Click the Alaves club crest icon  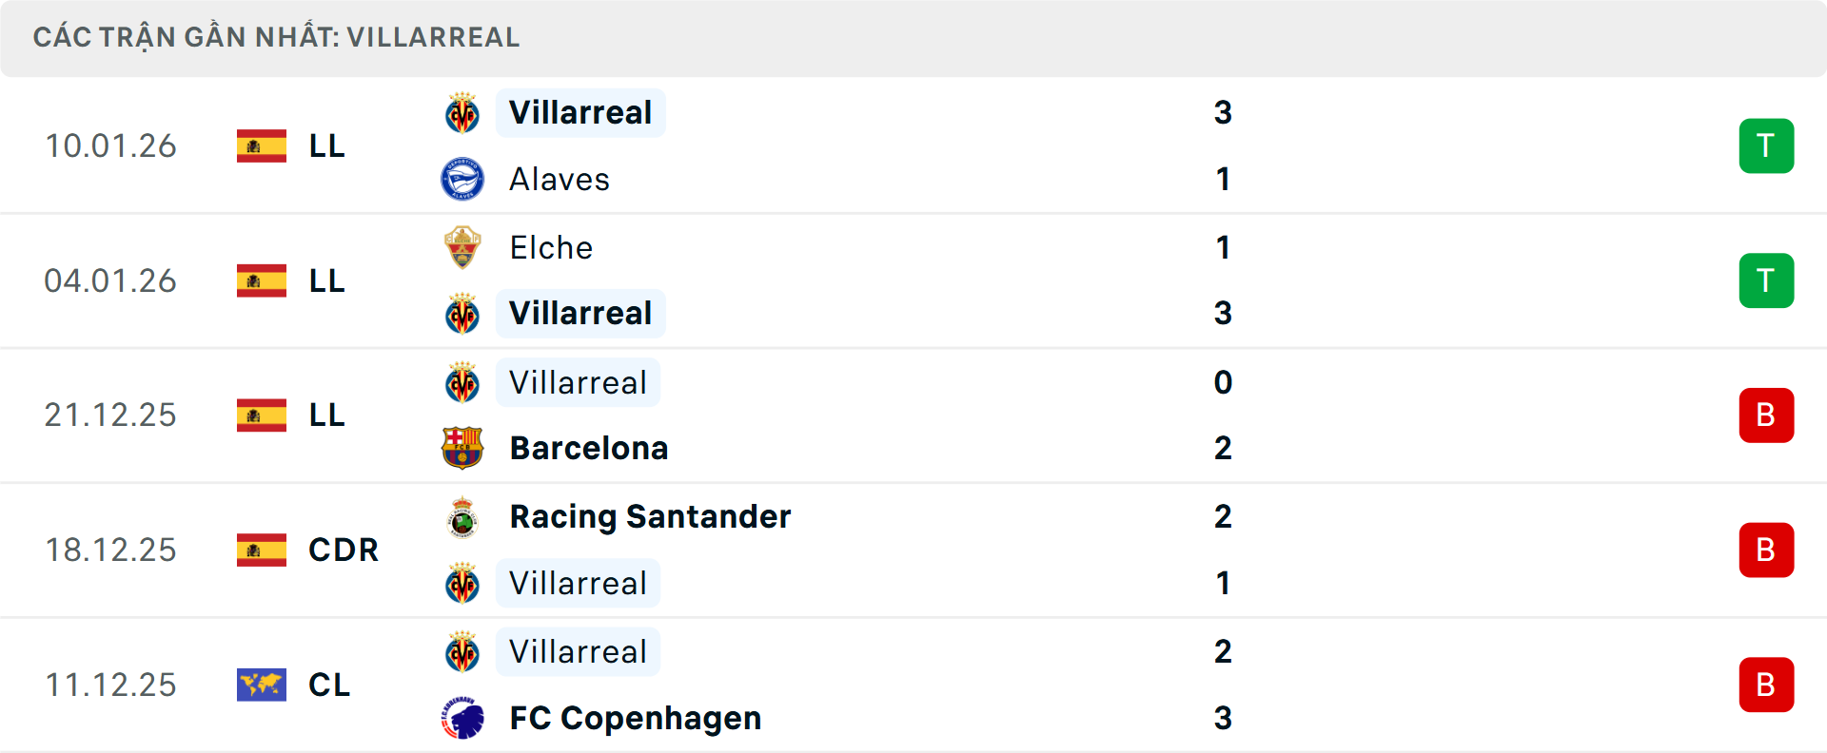[462, 179]
